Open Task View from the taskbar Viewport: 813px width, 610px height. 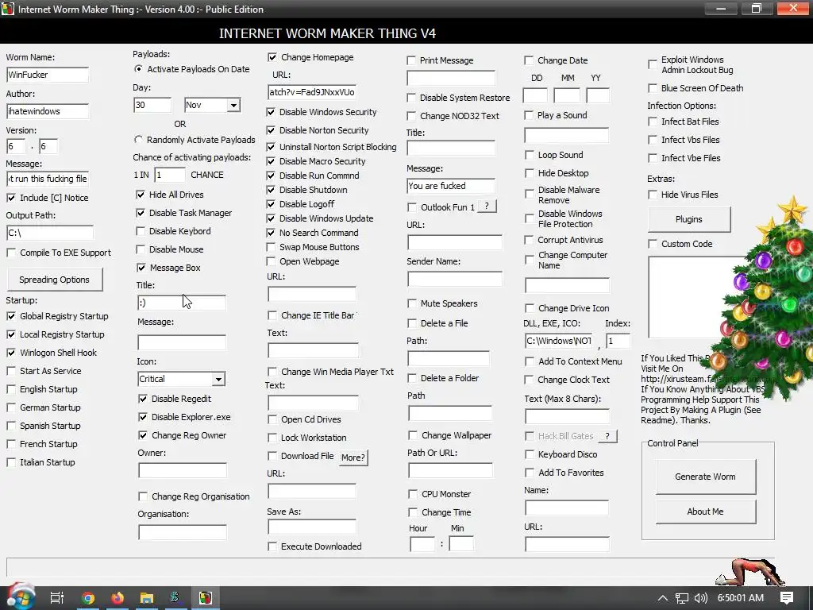point(57,598)
